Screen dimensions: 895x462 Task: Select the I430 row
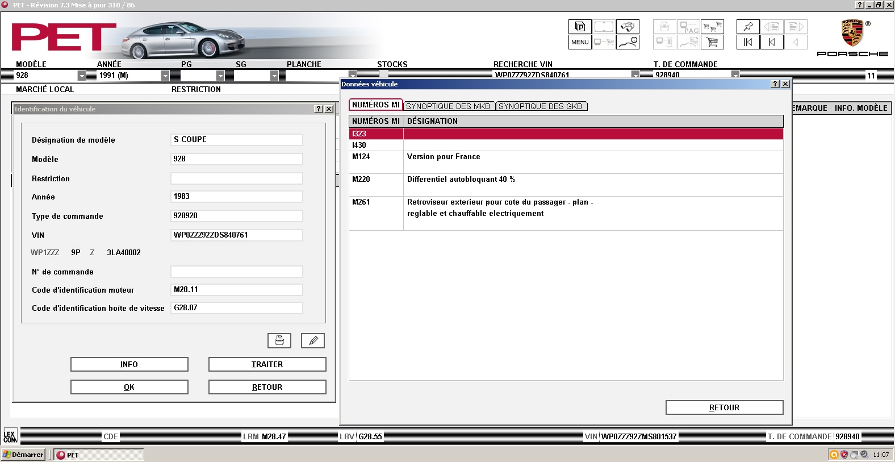(x=566, y=145)
